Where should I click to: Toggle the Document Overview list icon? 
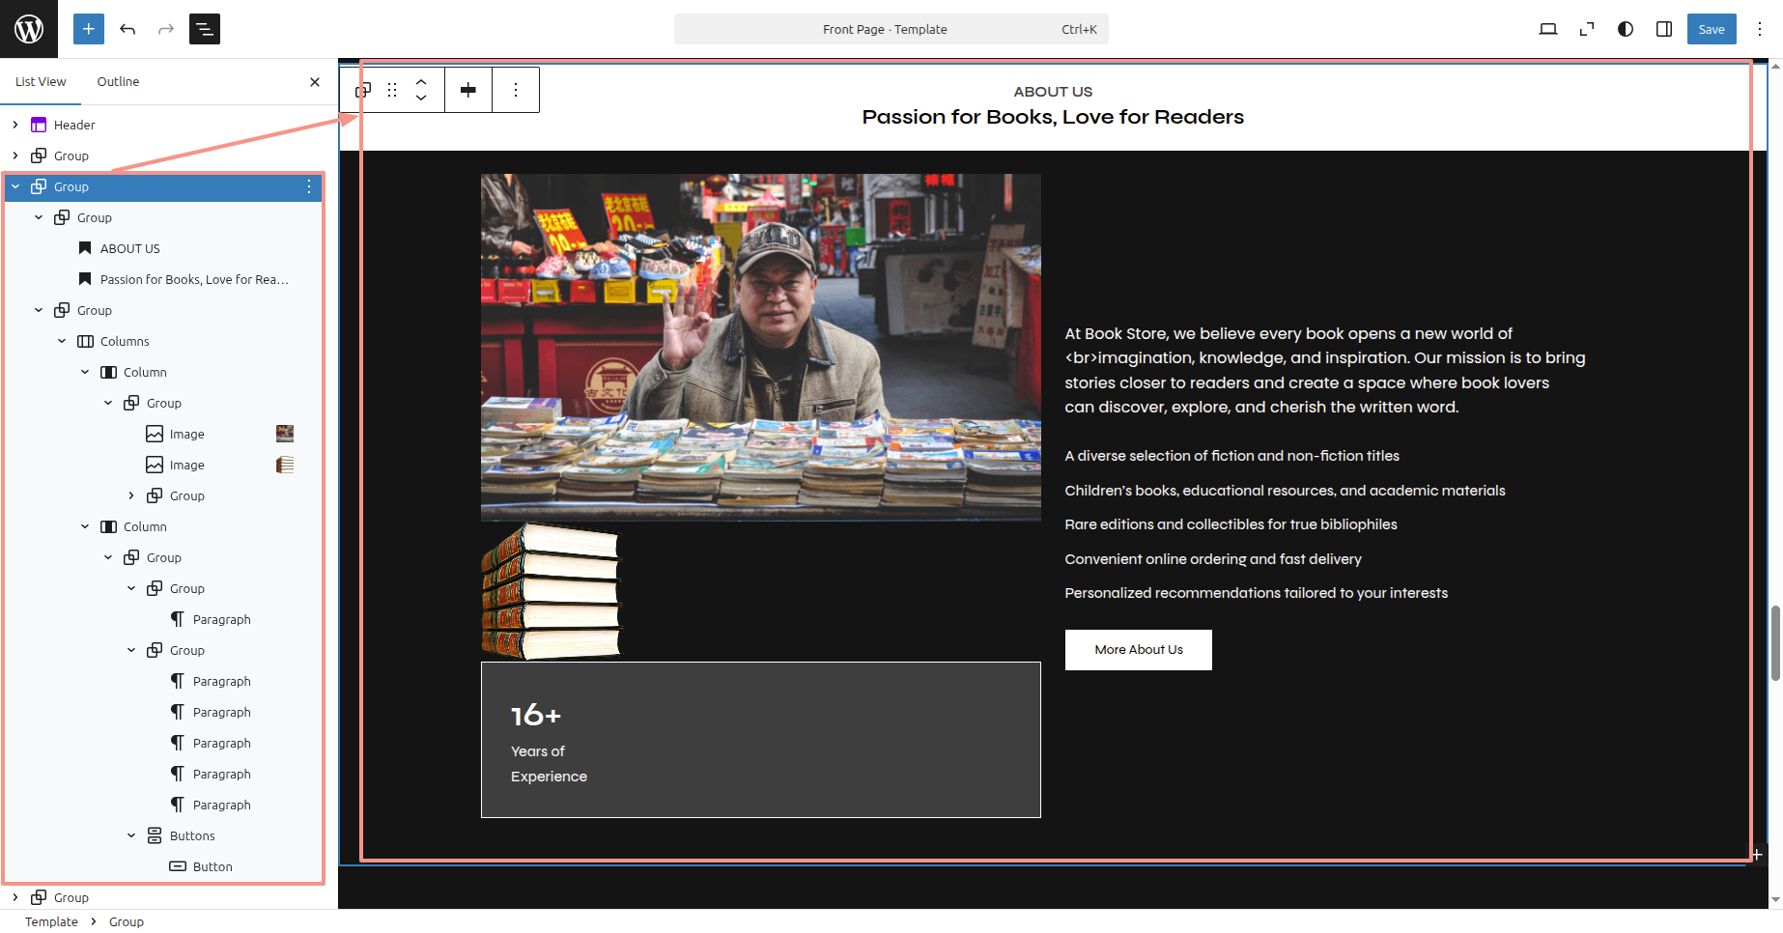point(205,29)
